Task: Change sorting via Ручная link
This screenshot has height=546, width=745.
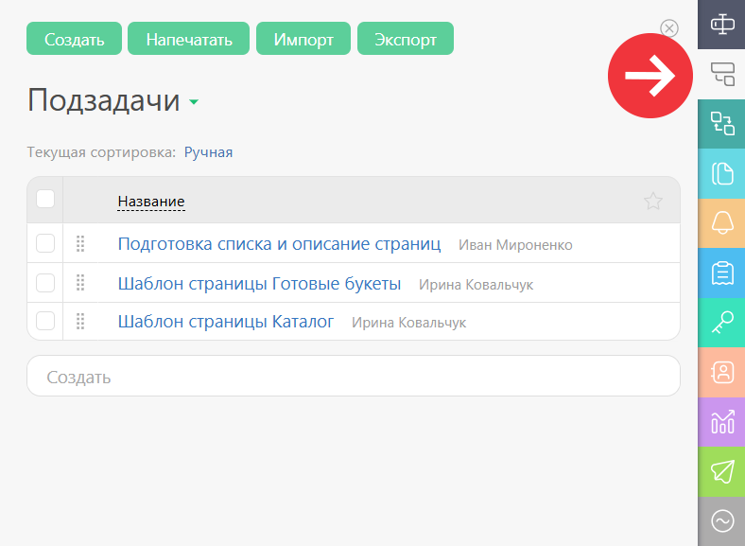Action: click(x=208, y=152)
